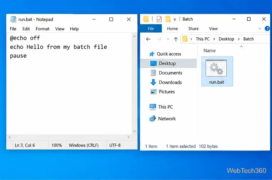Screen dimensions: 272x180
Task: Go back with the Explorer back arrow
Action: click(x=148, y=39)
